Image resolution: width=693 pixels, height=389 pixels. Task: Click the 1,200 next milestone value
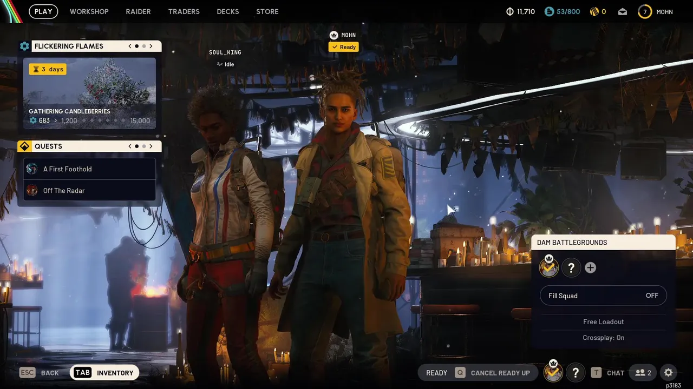click(69, 120)
